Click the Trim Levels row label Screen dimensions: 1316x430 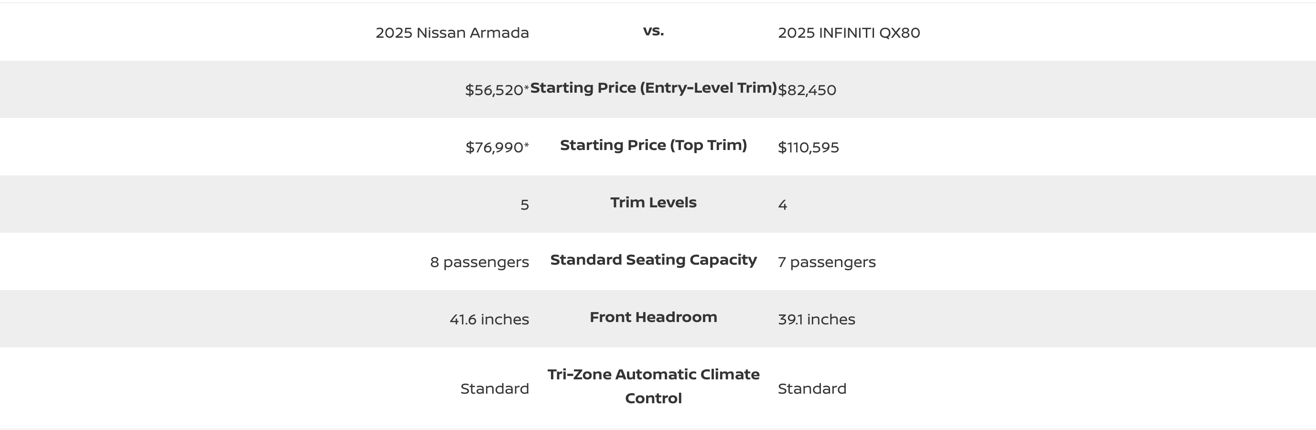[x=653, y=202]
